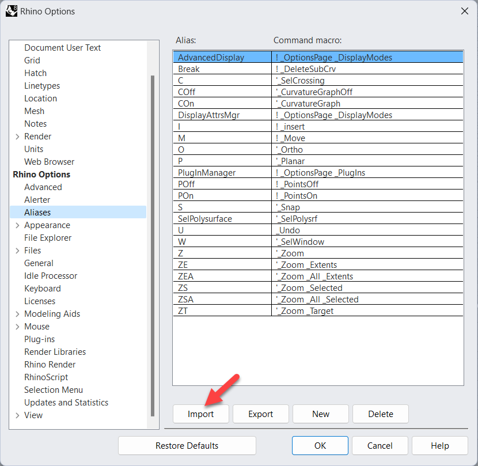478x466 pixels.
Task: Open the Render Libraries page
Action: (x=55, y=352)
